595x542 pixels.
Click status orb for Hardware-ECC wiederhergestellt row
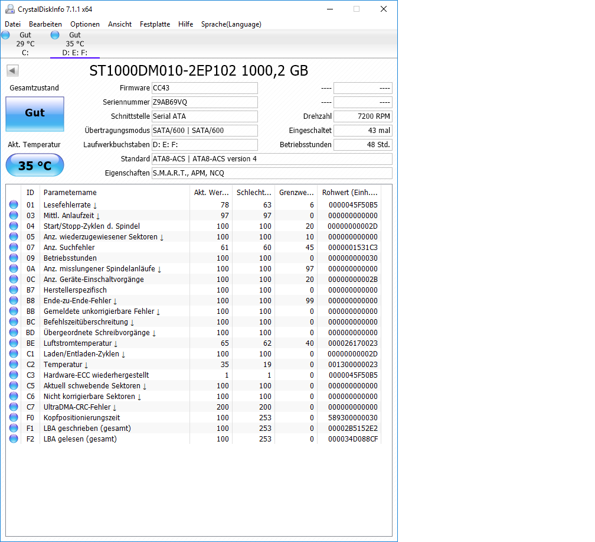pyautogui.click(x=14, y=375)
